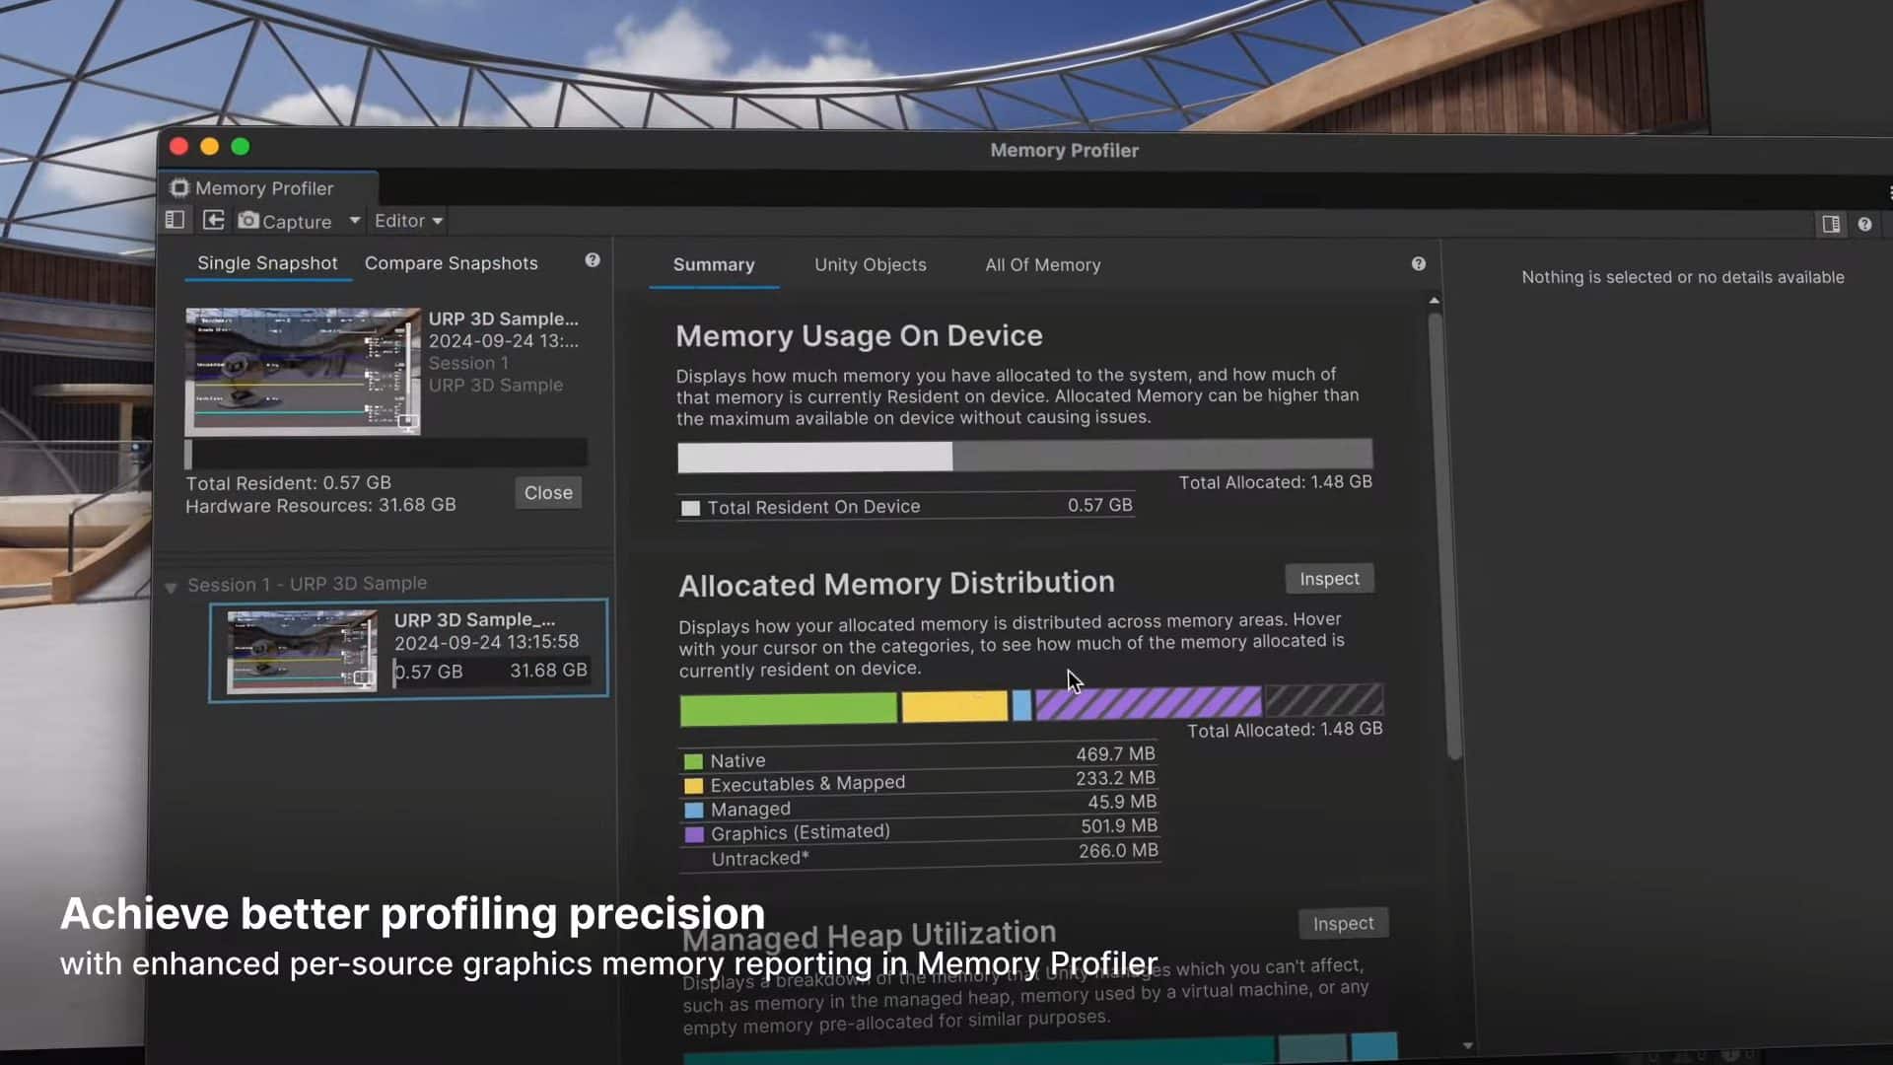The image size is (1893, 1065).
Task: Select the Capture camera icon
Action: [x=249, y=221]
